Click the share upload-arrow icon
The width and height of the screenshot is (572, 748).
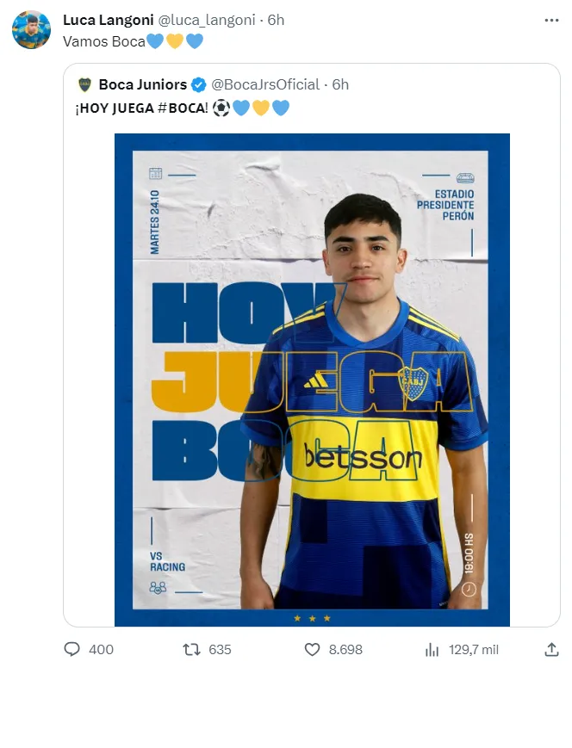point(552,650)
